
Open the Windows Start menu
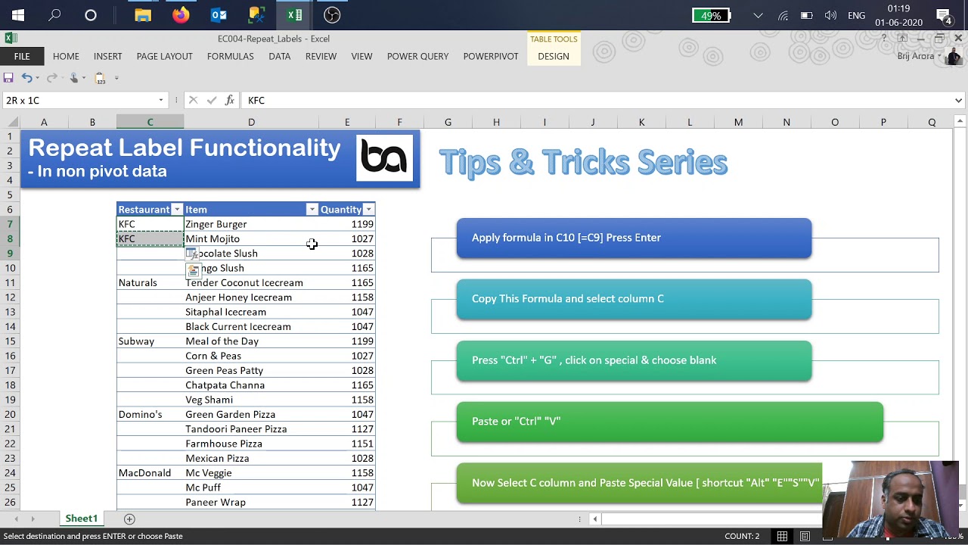pos(18,15)
